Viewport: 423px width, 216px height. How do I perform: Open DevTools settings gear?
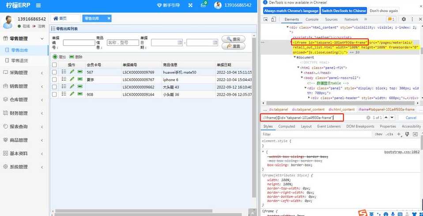(404, 19)
